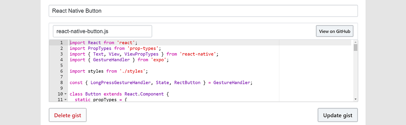Click GestureHandler in the line 4 import
The width and height of the screenshot is (406, 125).
(111, 60)
